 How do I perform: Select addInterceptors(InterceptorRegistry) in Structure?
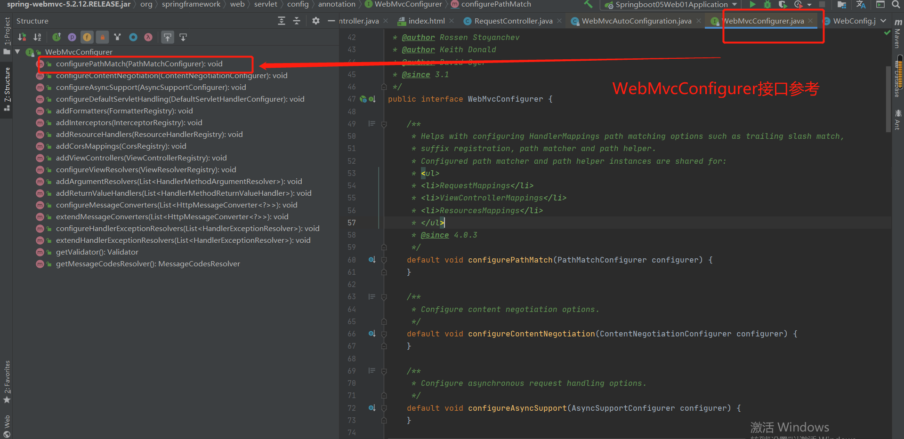click(x=129, y=123)
